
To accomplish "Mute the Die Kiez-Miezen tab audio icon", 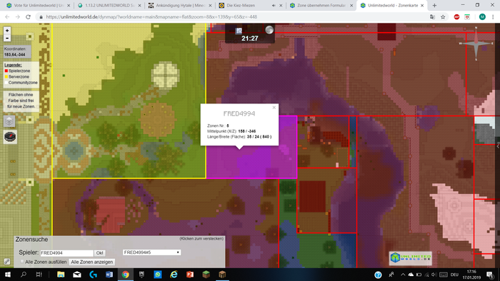I will (274, 6).
